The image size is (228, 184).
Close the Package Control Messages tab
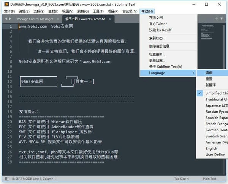click(58, 19)
